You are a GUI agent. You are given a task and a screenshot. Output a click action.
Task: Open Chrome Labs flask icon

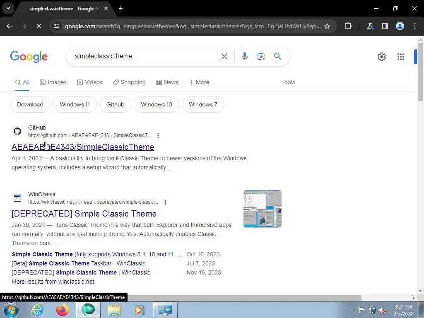point(370,26)
